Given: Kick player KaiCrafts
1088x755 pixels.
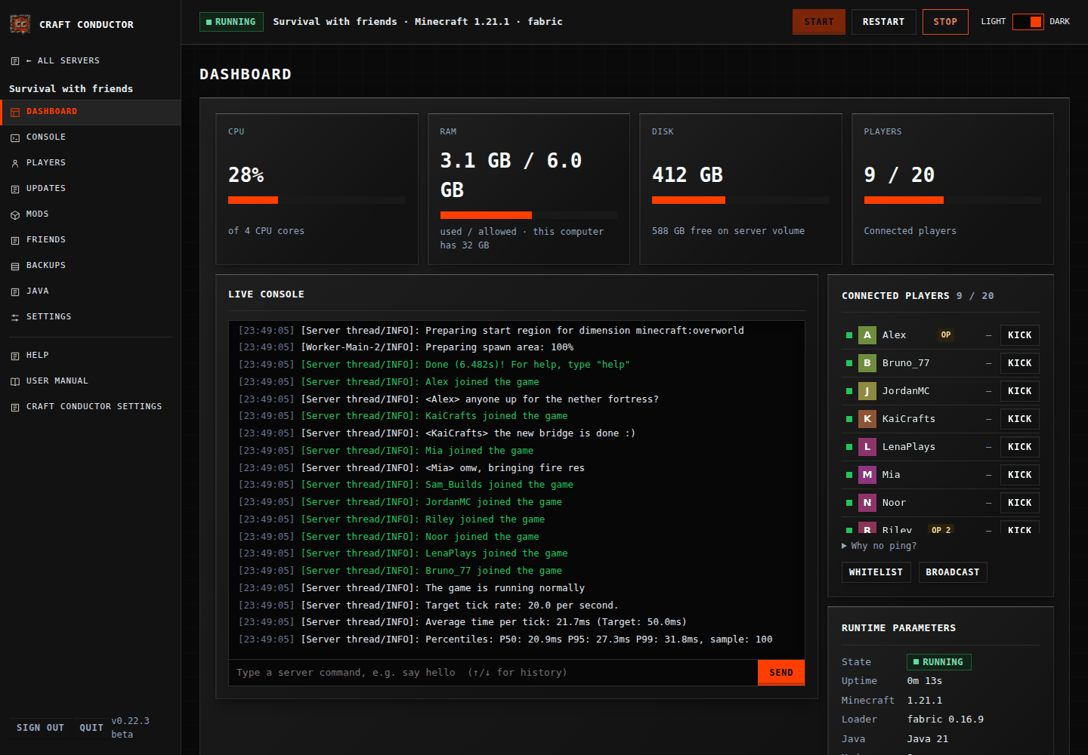Looking at the screenshot, I should 1019,419.
